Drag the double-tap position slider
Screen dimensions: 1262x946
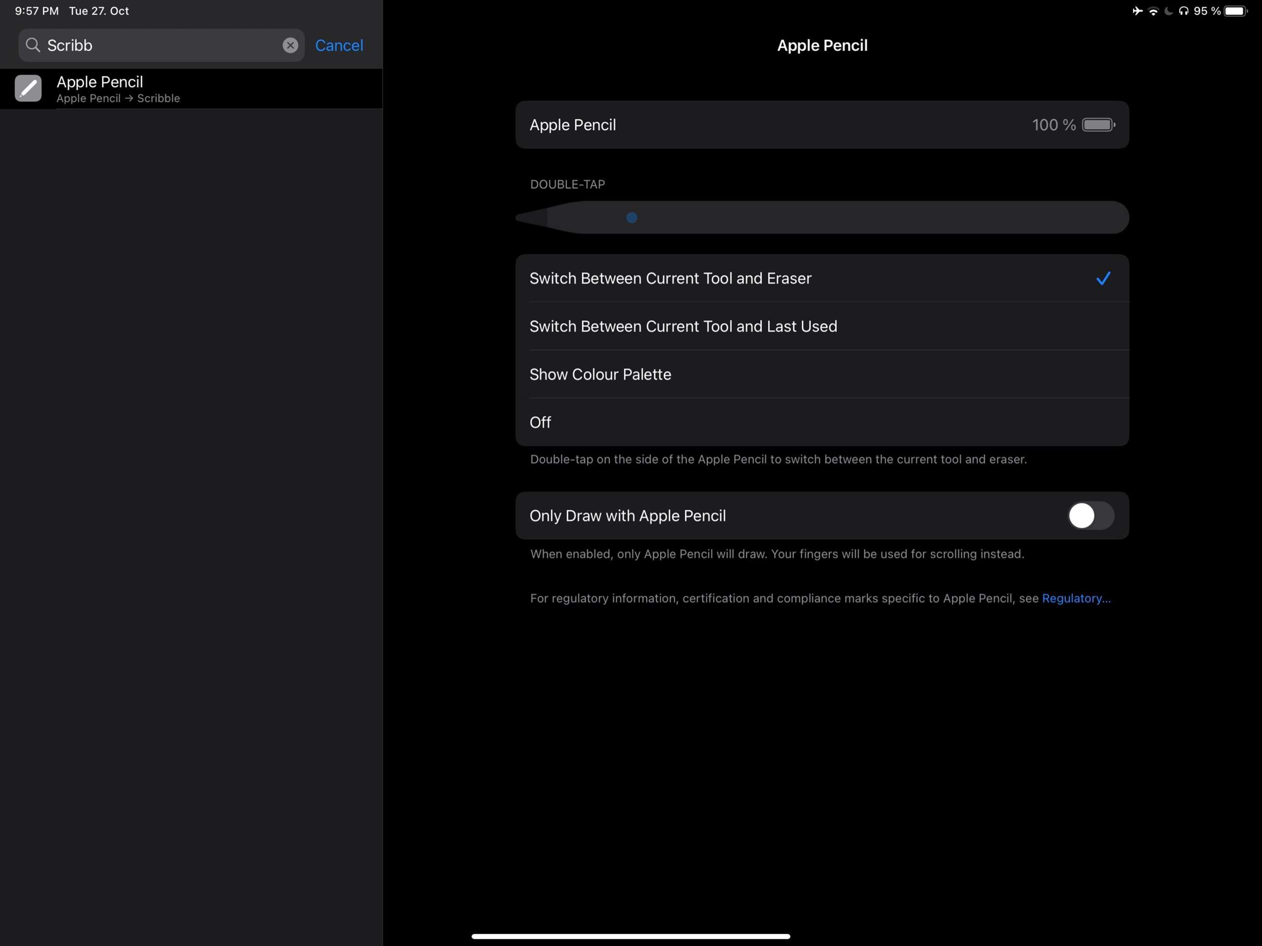(x=632, y=216)
